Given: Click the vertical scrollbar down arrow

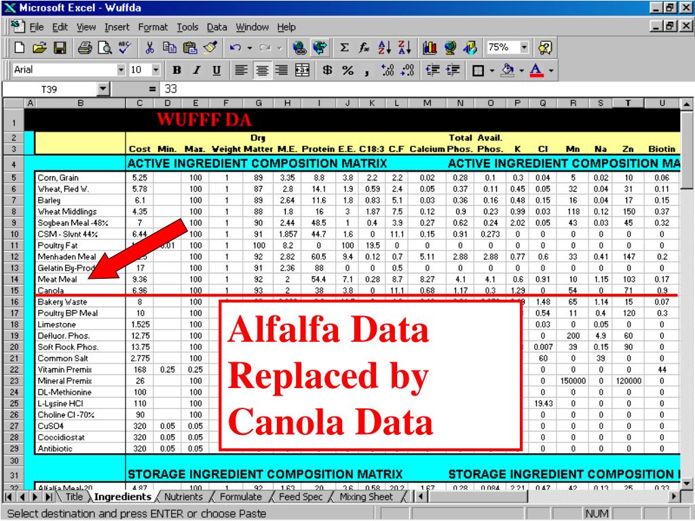Looking at the screenshot, I should pyautogui.click(x=686, y=483).
